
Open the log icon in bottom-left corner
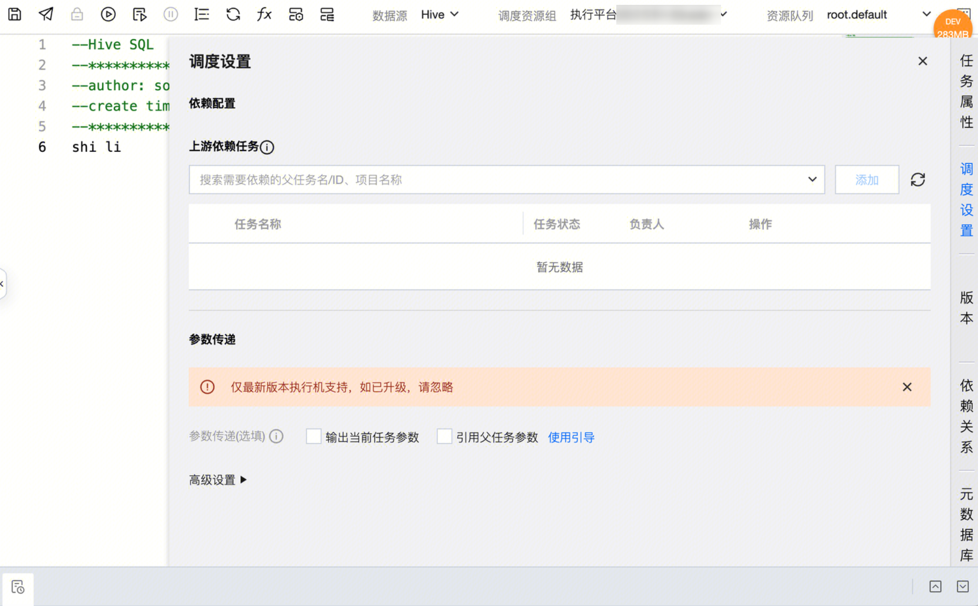18,587
